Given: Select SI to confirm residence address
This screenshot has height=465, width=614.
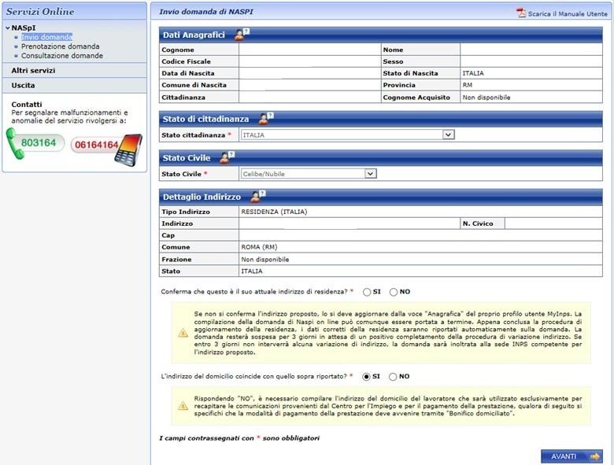Looking at the screenshot, I should (367, 292).
